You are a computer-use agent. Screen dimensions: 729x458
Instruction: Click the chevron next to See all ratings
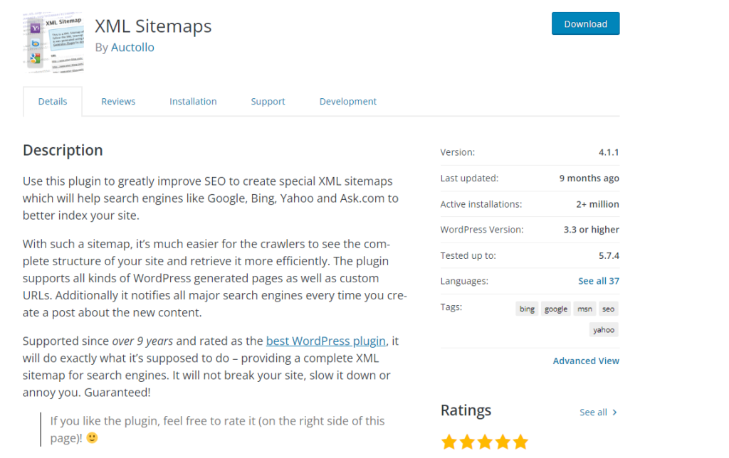(615, 412)
